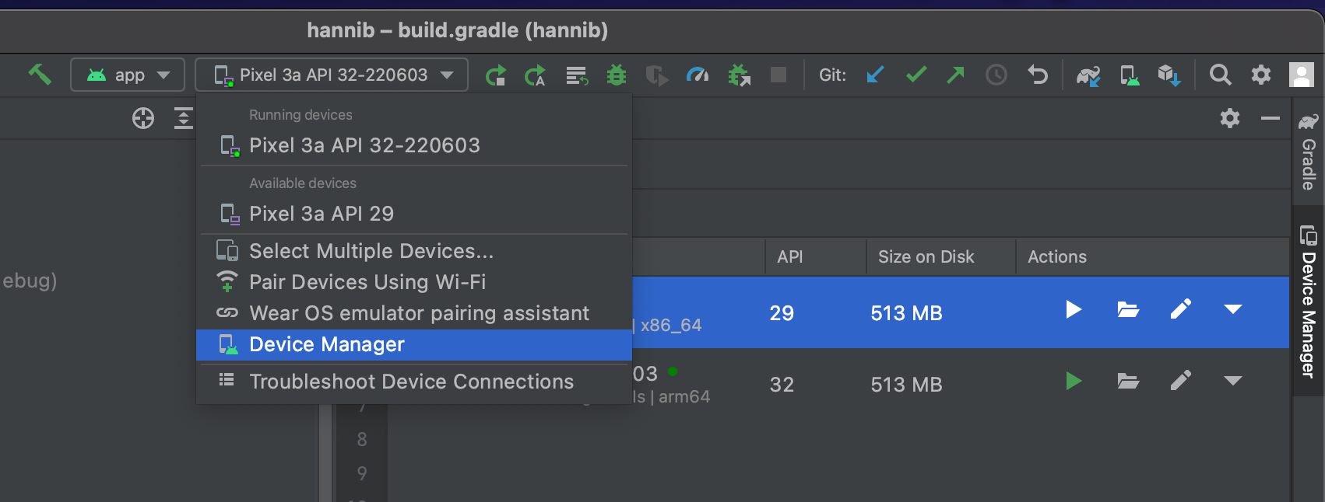Open the Gradle side tab
This screenshot has height=502, width=1325.
tap(1309, 153)
